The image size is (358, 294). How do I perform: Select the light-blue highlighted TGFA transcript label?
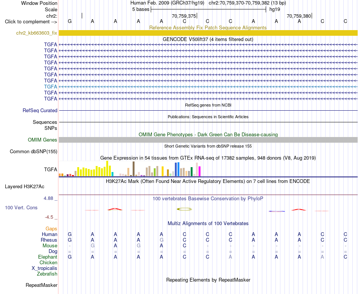tap(50, 87)
